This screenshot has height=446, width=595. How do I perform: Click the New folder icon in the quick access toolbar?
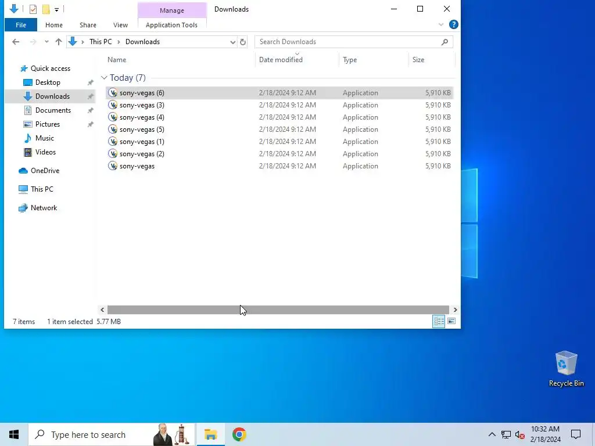coord(46,9)
